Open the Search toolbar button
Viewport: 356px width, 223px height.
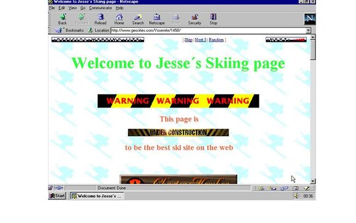[138, 19]
